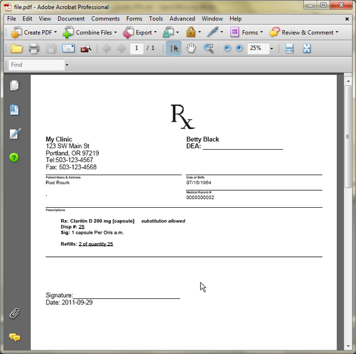This screenshot has height=354, width=356.
Task: Open the Advanced menu
Action: (x=182, y=18)
